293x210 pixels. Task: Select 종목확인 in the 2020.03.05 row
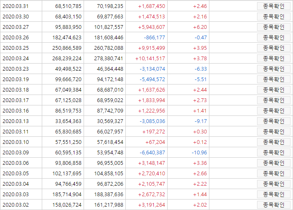274,174
